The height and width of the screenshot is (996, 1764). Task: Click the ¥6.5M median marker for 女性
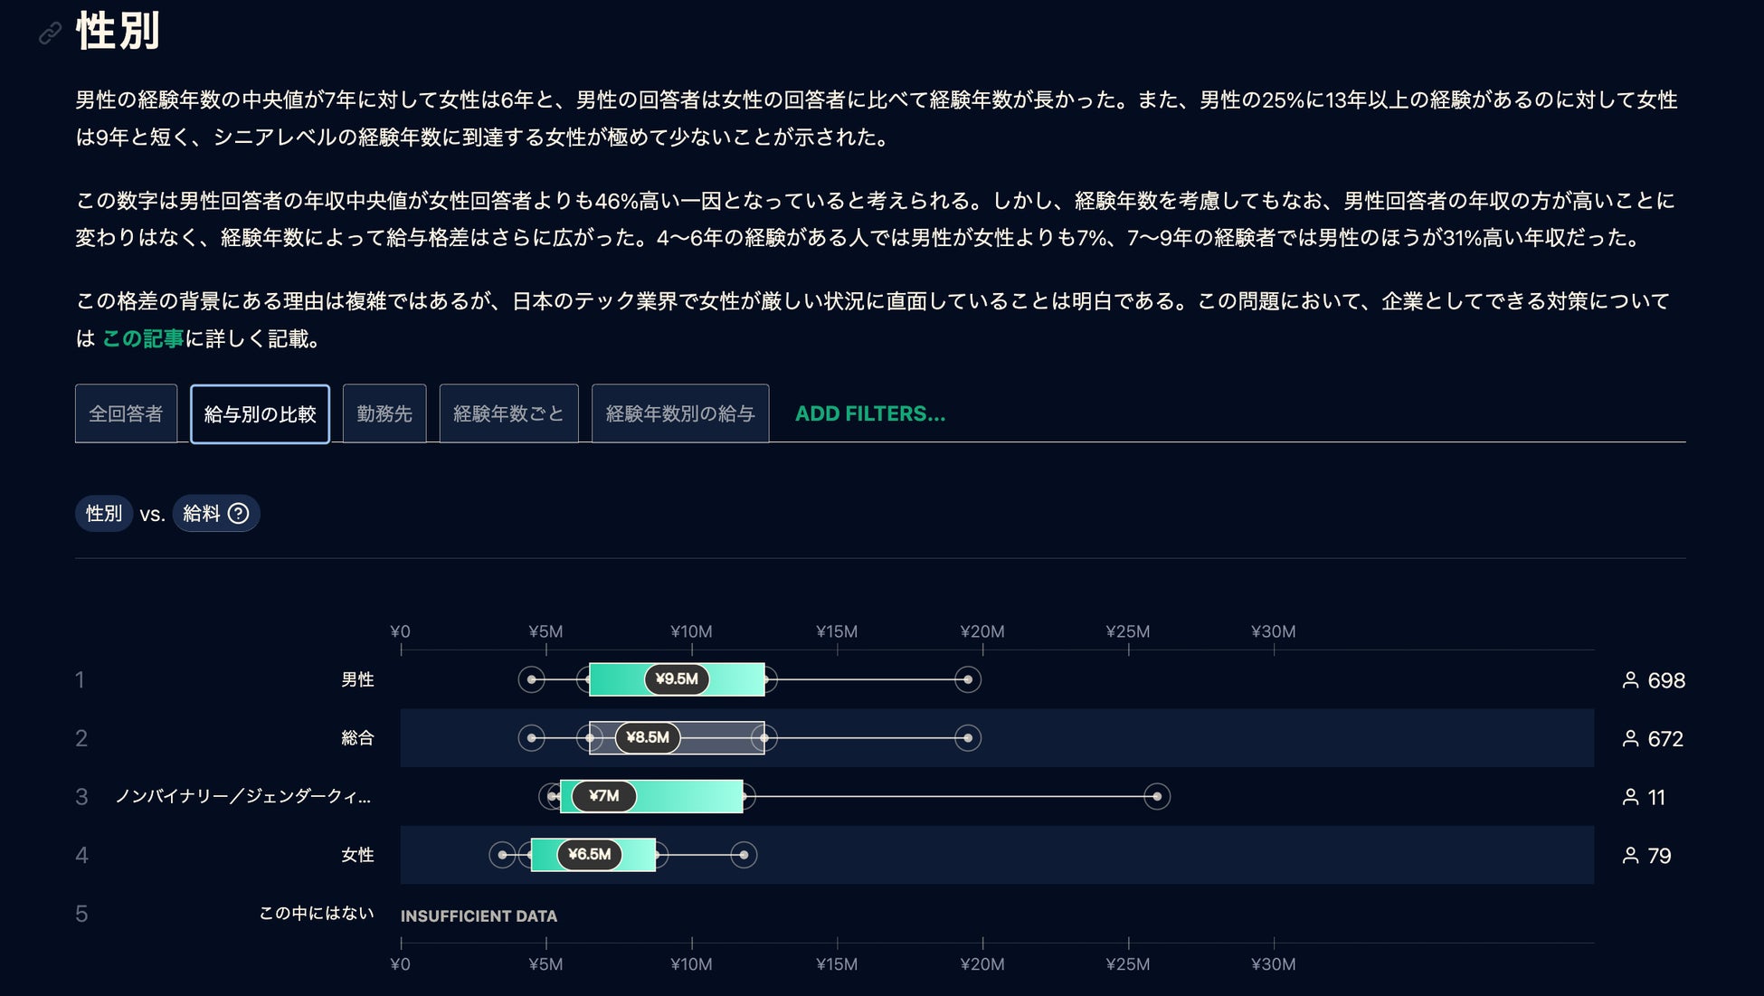click(589, 855)
